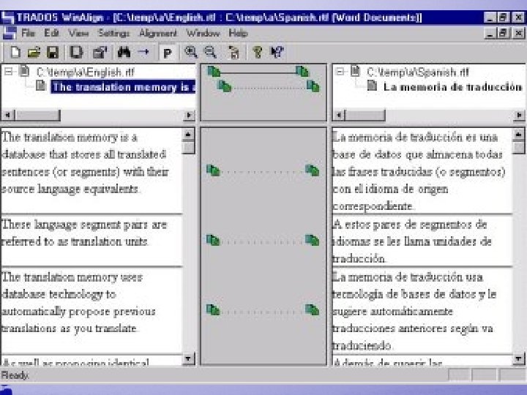Screen dimensions: 527x395
Task: Click the Spanish tree horizontal scrollbar thumb
Action: coord(365,116)
